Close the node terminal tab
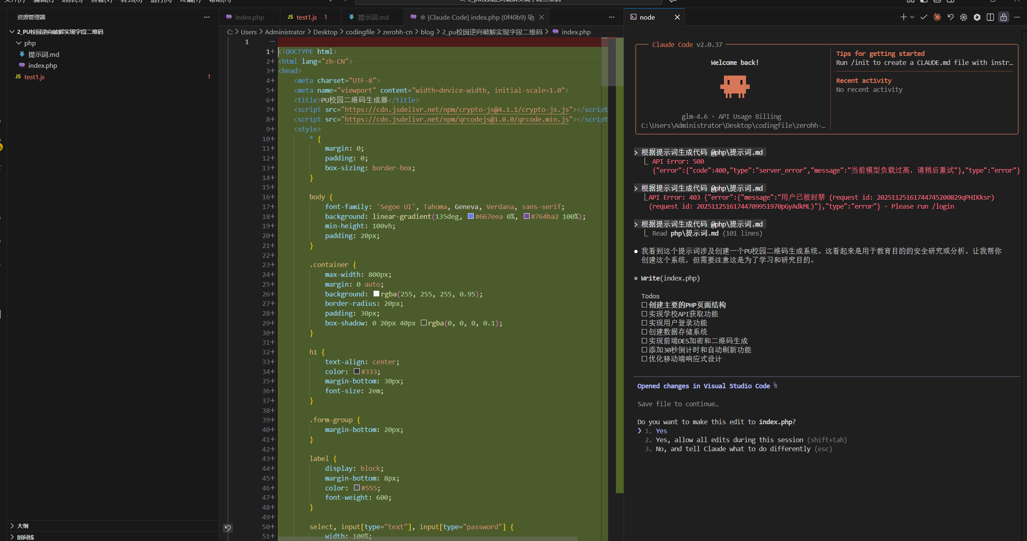Screen dimensions: 1027x541 coord(677,17)
